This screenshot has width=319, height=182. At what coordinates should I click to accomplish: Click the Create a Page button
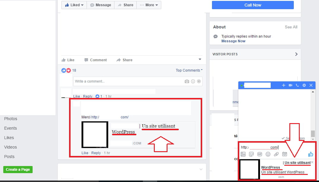18,169
